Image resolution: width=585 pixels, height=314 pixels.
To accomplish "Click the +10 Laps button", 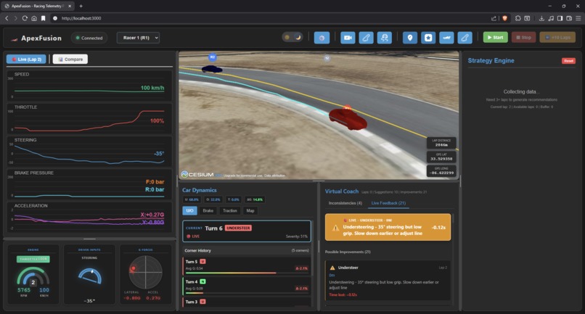I will point(557,37).
